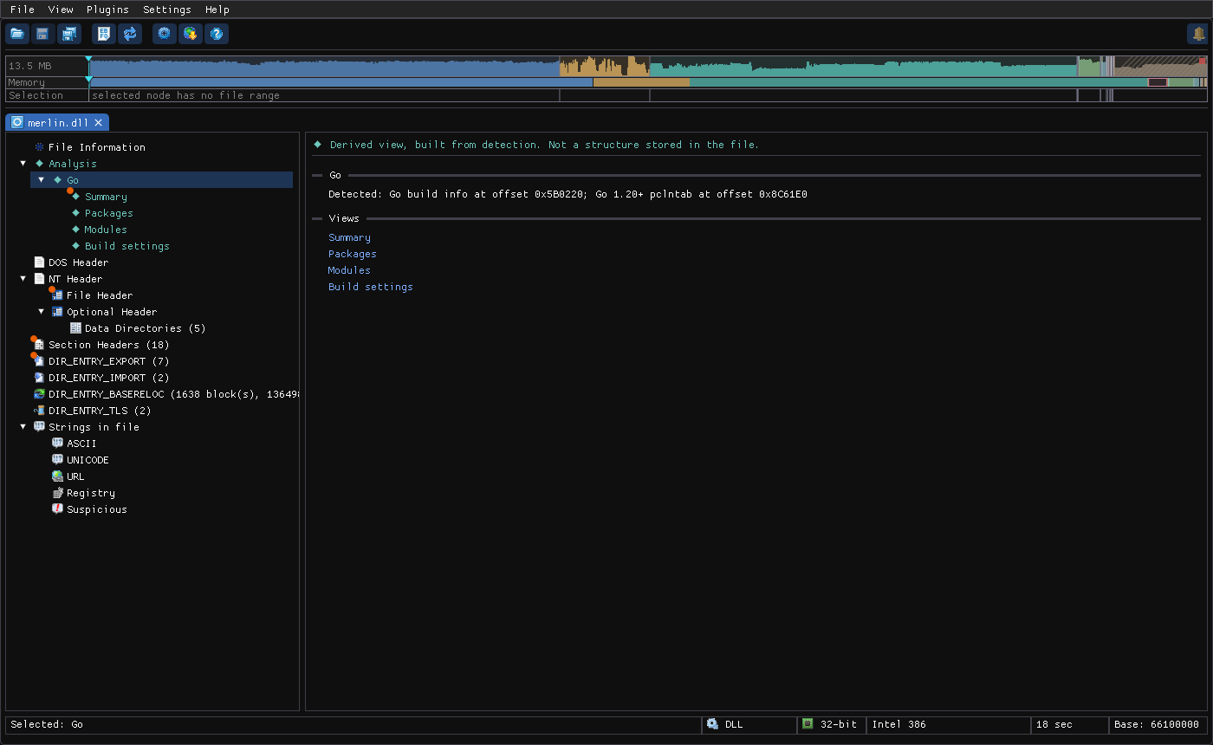Open the Modules link under Views
This screenshot has width=1213, height=745.
click(x=349, y=270)
